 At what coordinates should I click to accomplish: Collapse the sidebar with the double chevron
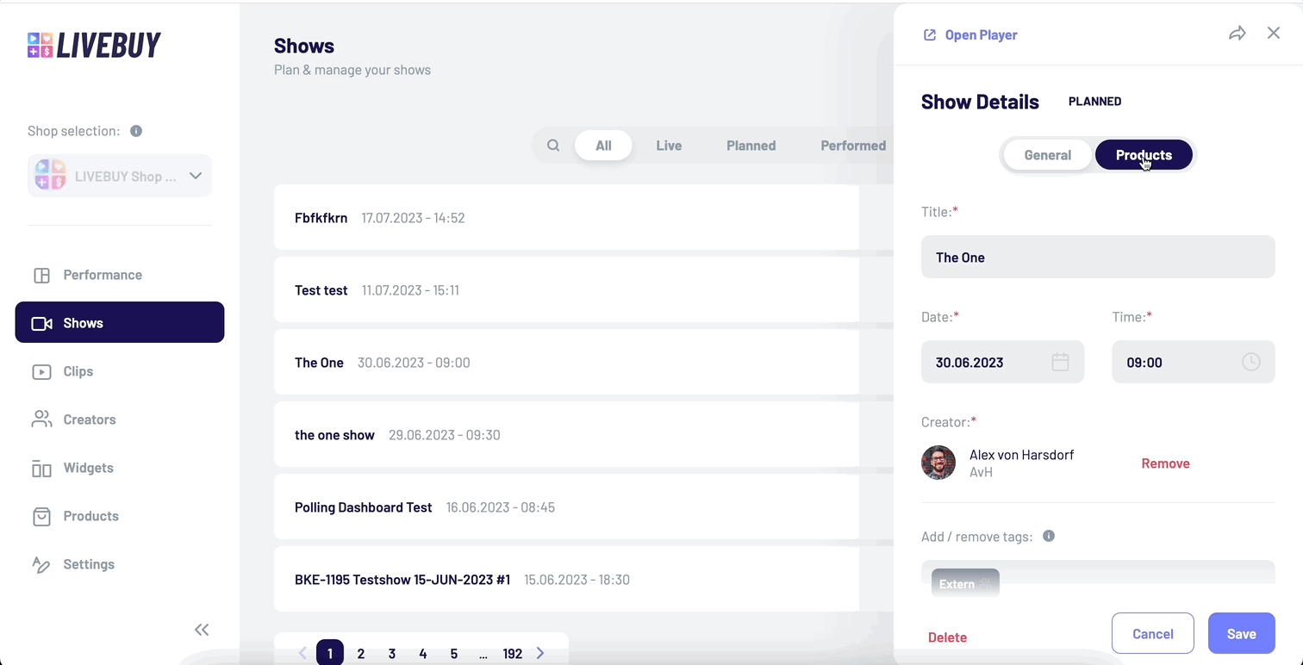click(202, 630)
